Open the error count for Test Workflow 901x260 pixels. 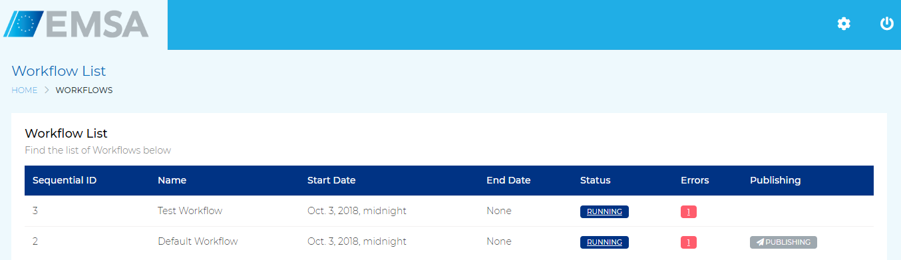[x=689, y=211]
